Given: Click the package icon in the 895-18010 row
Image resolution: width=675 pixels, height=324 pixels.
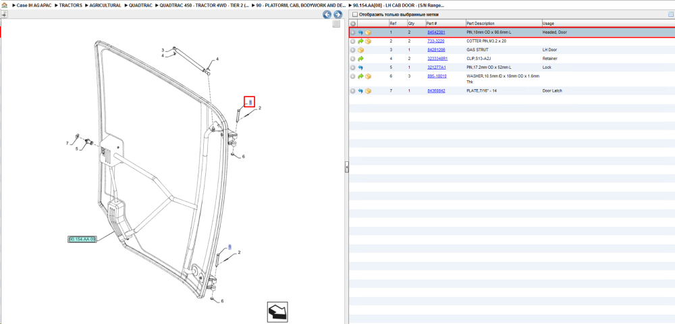Looking at the screenshot, I should coord(368,76).
